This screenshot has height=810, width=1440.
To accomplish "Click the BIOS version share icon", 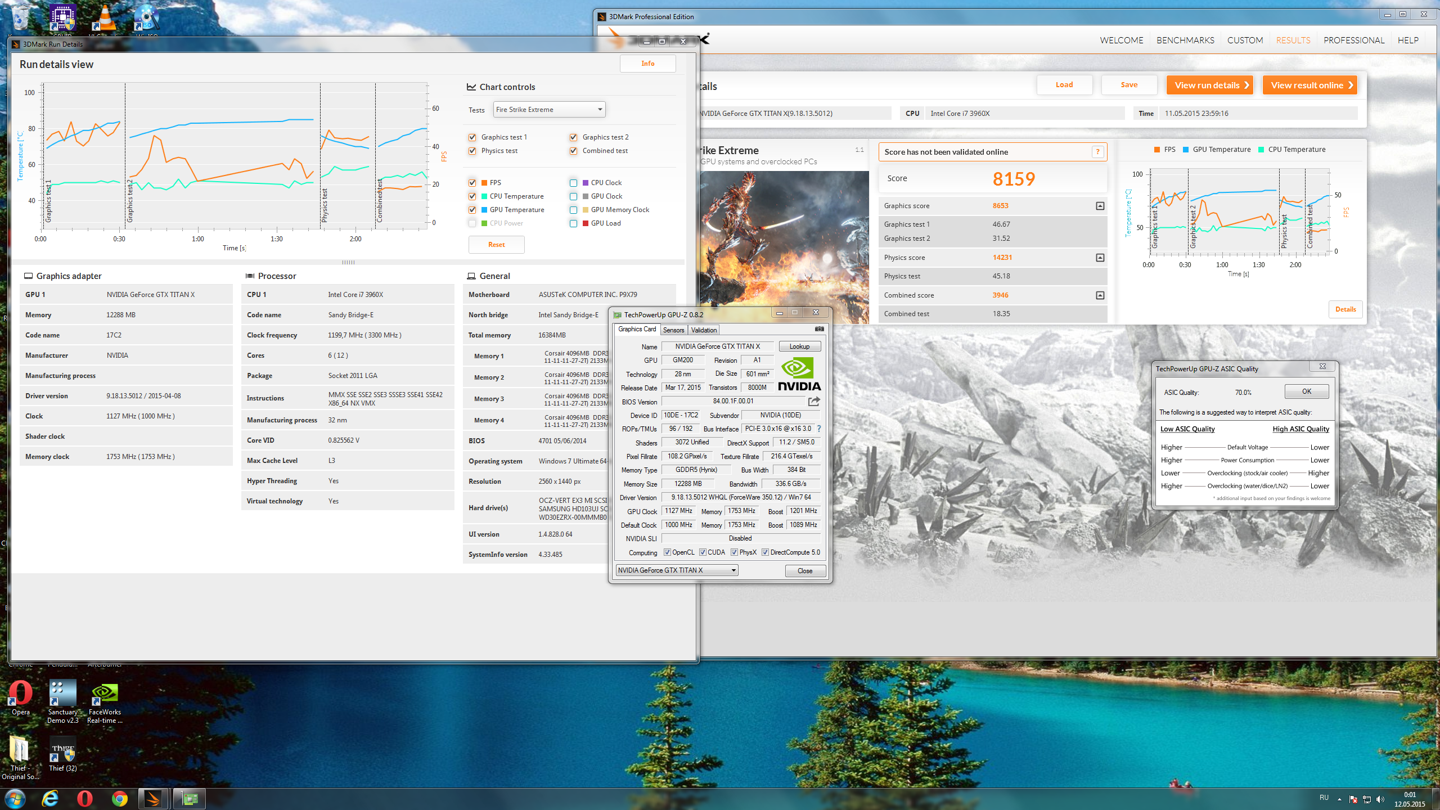I will pos(814,402).
